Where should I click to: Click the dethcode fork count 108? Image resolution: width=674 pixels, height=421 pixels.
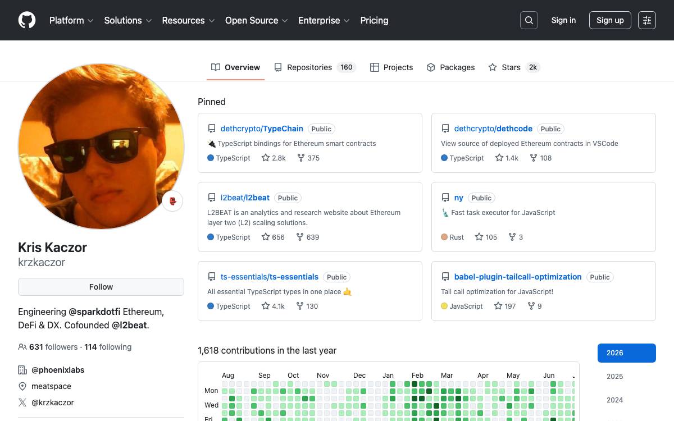click(x=540, y=158)
